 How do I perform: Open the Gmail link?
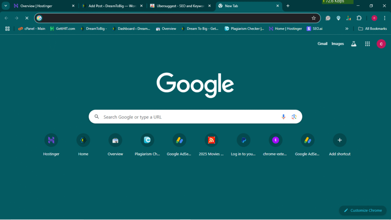[x=322, y=44]
